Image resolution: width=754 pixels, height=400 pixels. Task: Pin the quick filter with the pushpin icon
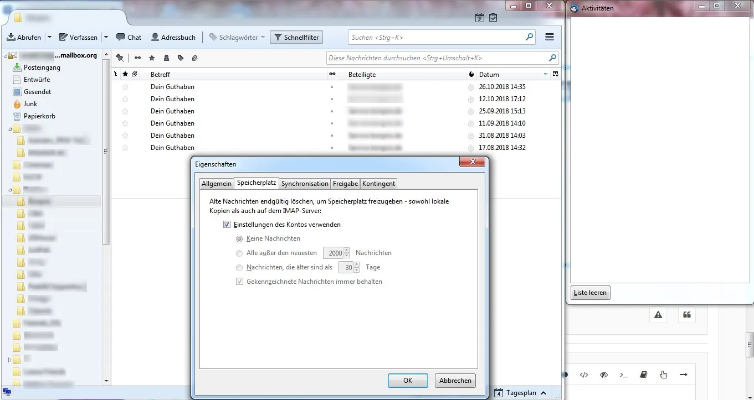point(120,58)
